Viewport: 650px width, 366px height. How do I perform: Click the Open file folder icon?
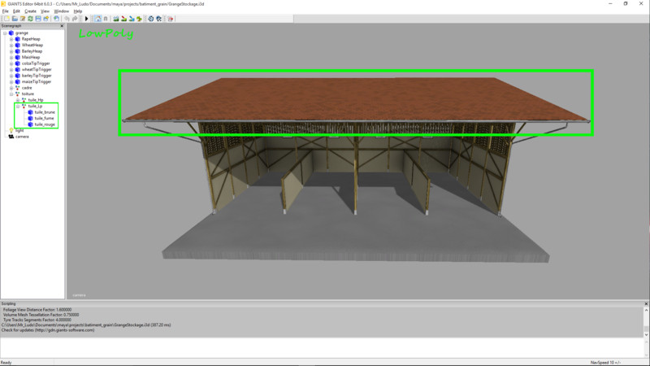[14, 19]
